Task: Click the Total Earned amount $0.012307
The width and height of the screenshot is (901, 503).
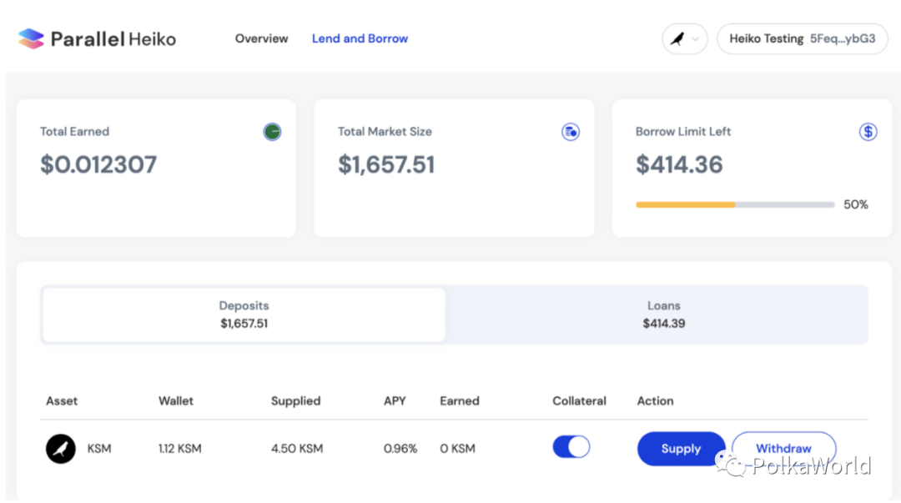Action: pos(98,164)
